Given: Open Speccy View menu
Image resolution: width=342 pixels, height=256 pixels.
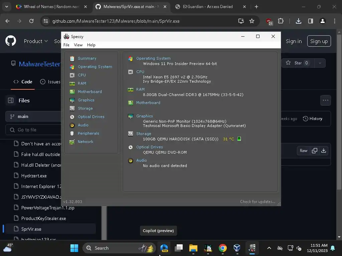Looking at the screenshot, I should point(78,45).
